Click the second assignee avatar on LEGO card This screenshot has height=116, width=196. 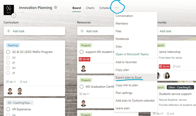(x=20, y=91)
